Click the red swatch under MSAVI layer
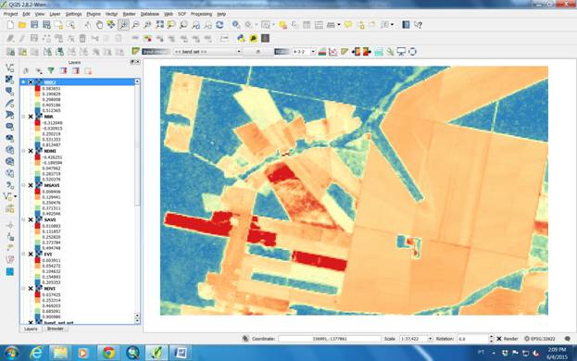Viewport: 577px width, 361px height. coord(38,192)
